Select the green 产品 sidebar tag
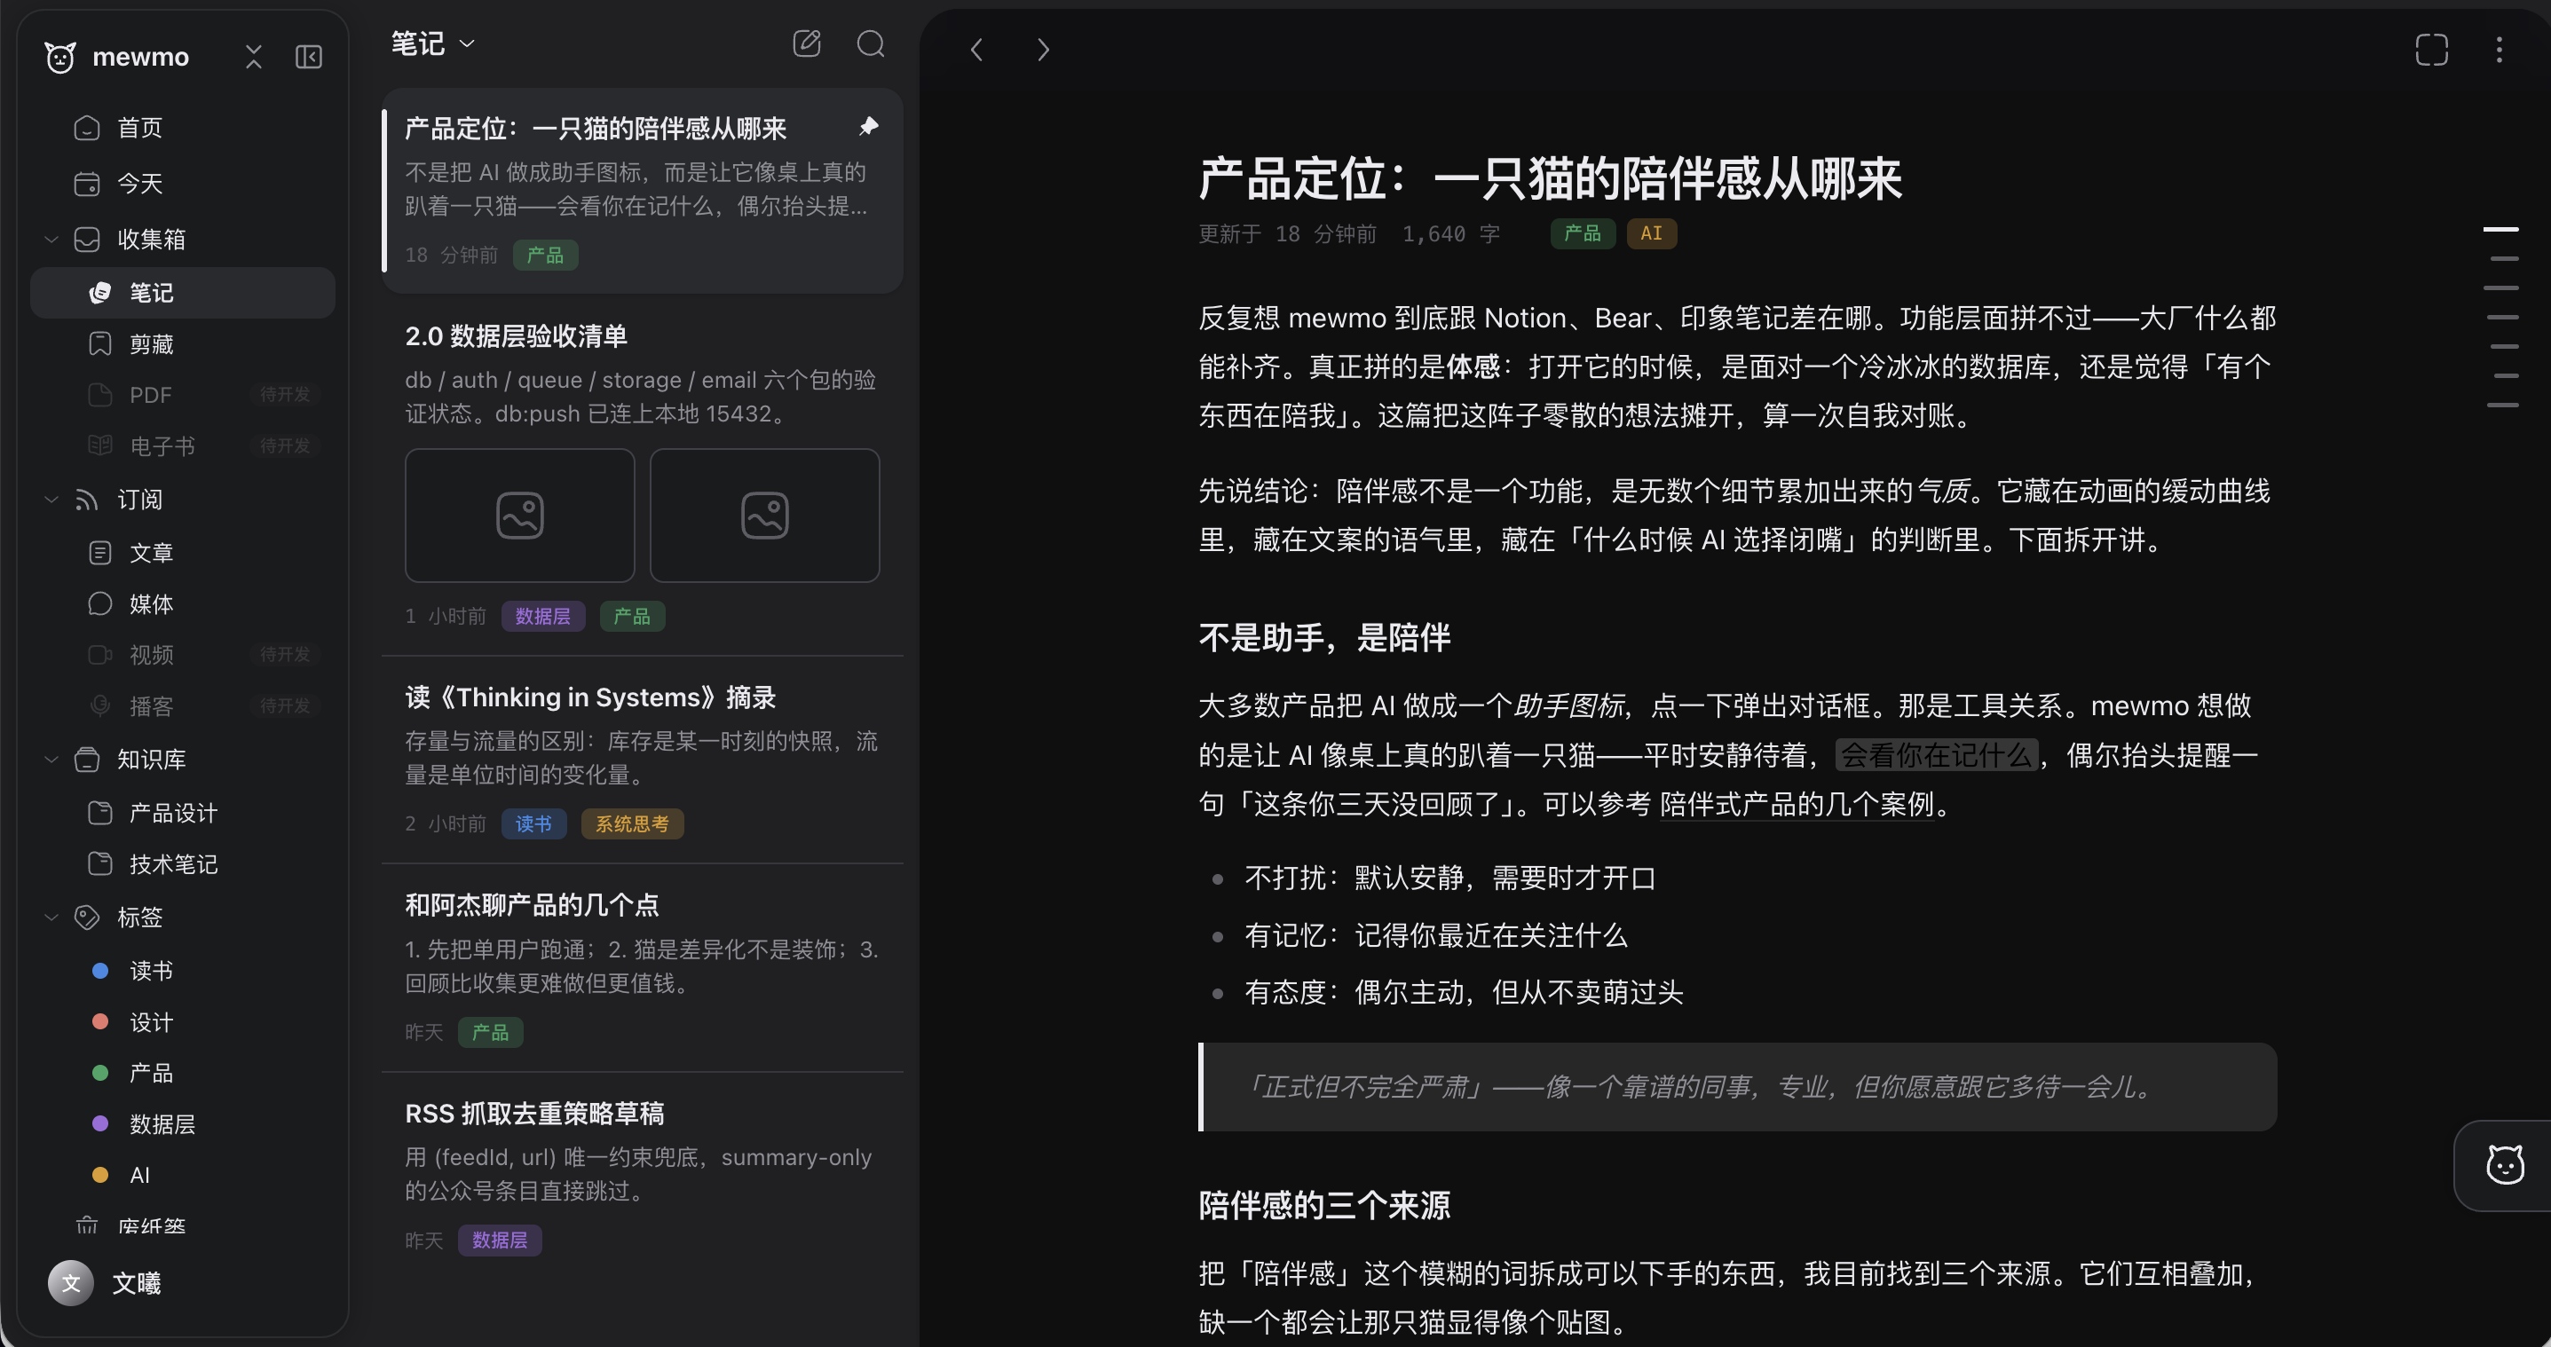The height and width of the screenshot is (1347, 2551). [183, 1073]
